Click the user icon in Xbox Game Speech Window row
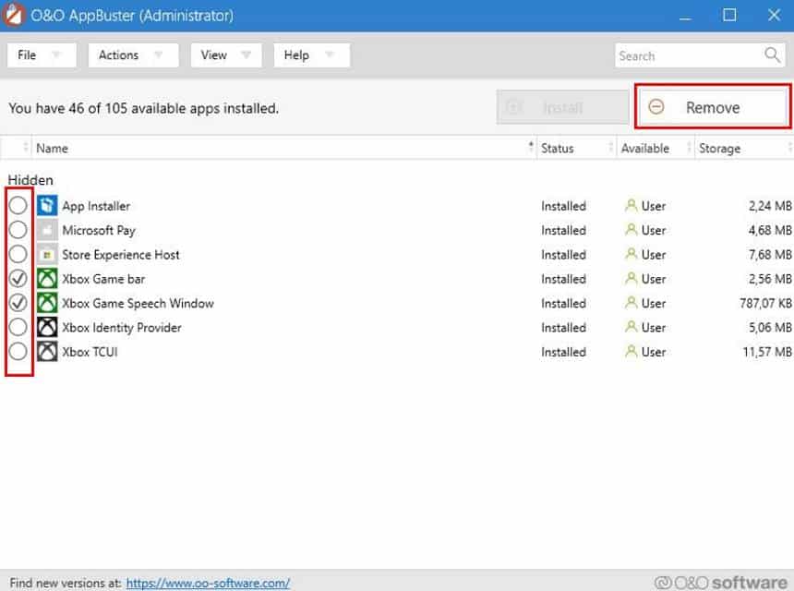 631,303
